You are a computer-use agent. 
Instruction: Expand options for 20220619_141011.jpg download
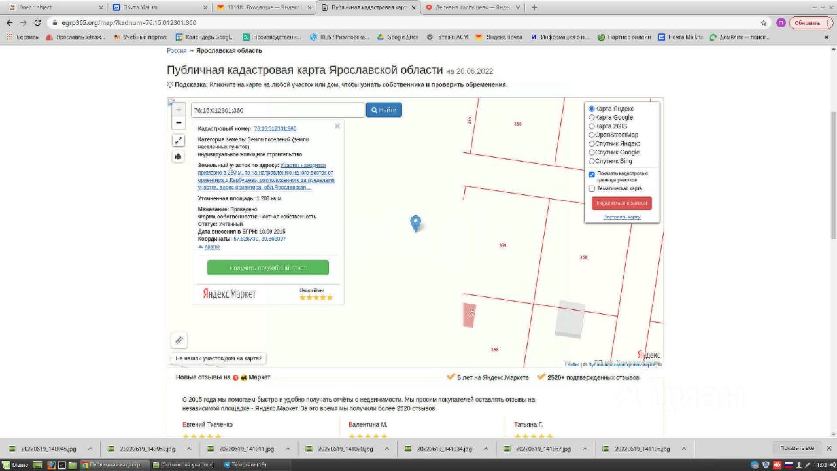(x=288, y=449)
